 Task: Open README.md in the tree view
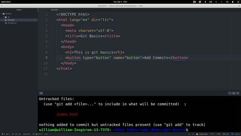(x=12, y=23)
